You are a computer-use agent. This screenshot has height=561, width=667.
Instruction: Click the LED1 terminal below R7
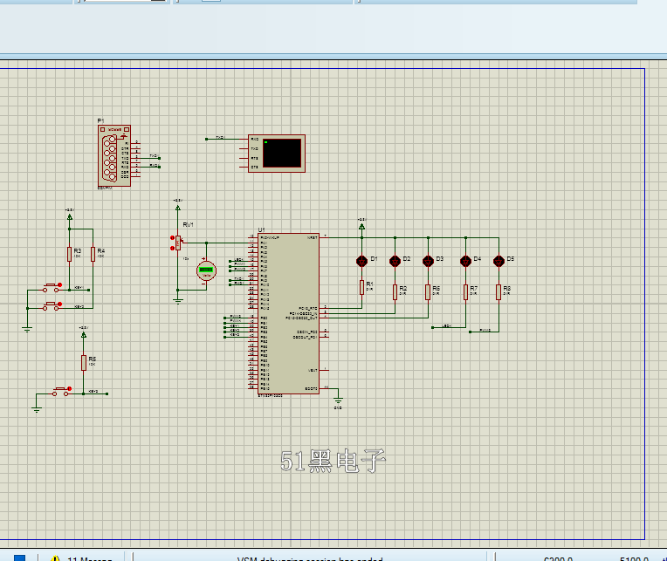[433, 328]
